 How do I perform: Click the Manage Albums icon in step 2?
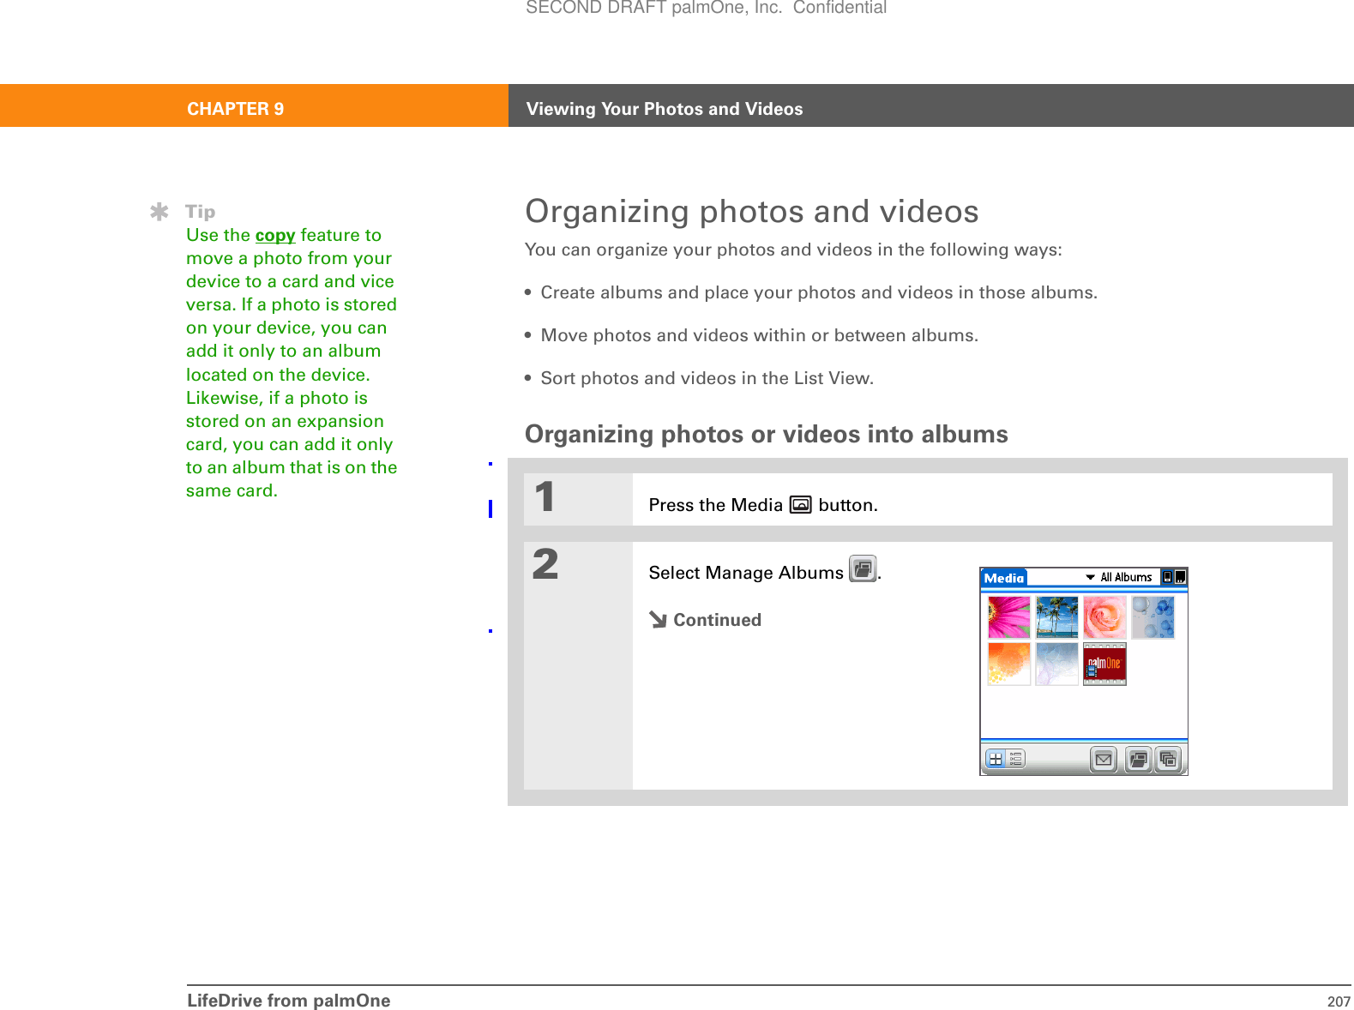click(x=863, y=569)
